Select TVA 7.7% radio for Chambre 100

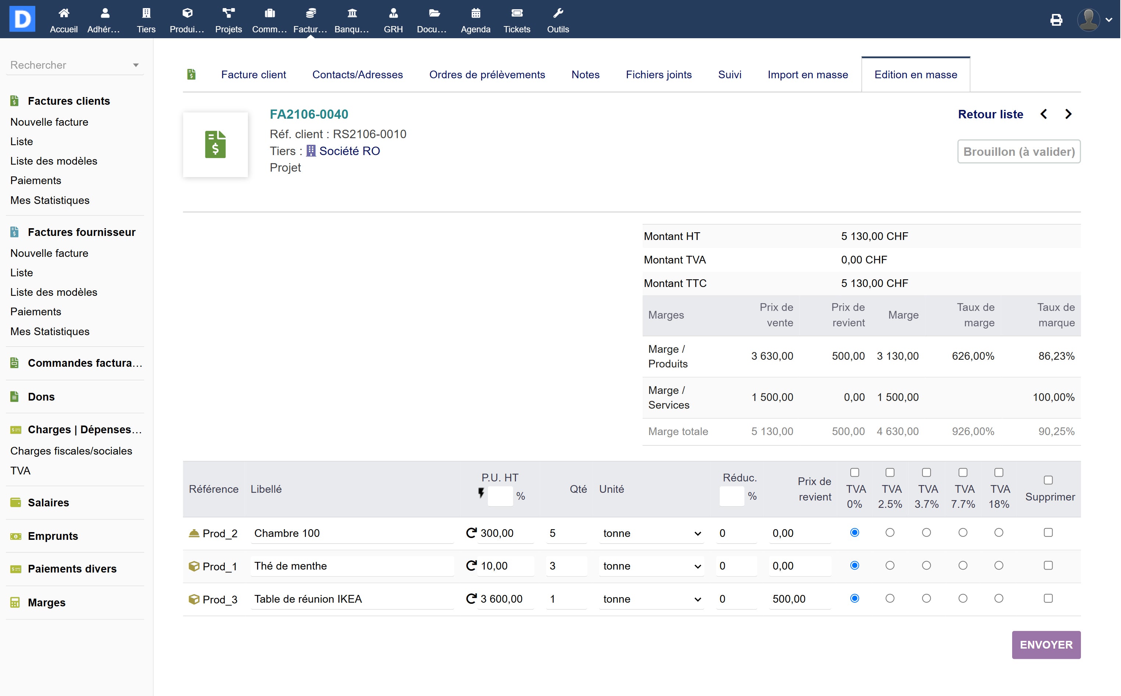coord(962,532)
